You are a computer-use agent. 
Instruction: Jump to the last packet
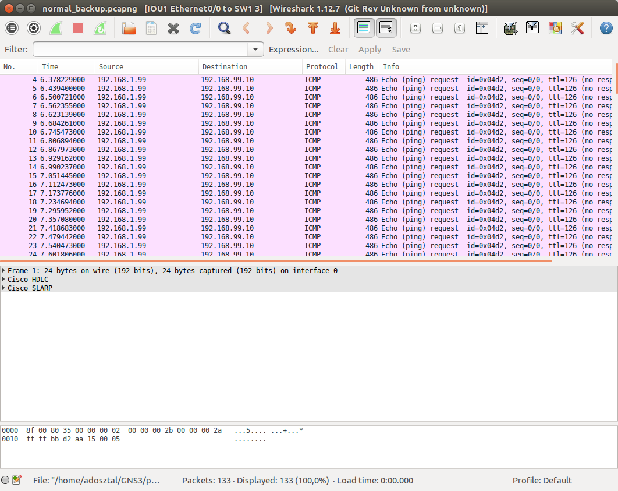pos(335,28)
